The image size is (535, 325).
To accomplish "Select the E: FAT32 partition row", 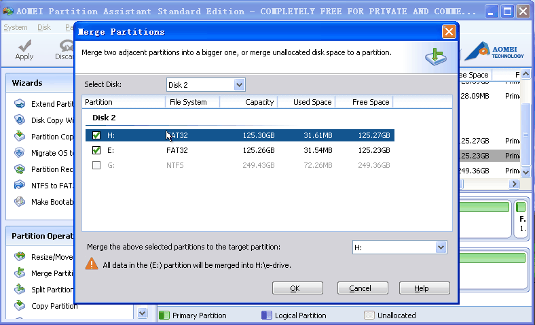I will pyautogui.click(x=240, y=150).
